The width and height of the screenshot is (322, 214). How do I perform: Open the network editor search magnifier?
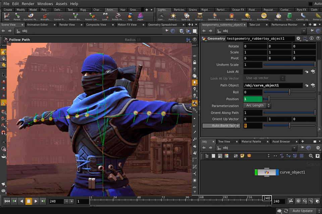311,156
